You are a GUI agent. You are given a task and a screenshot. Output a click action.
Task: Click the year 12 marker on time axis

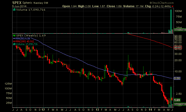point(43,109)
